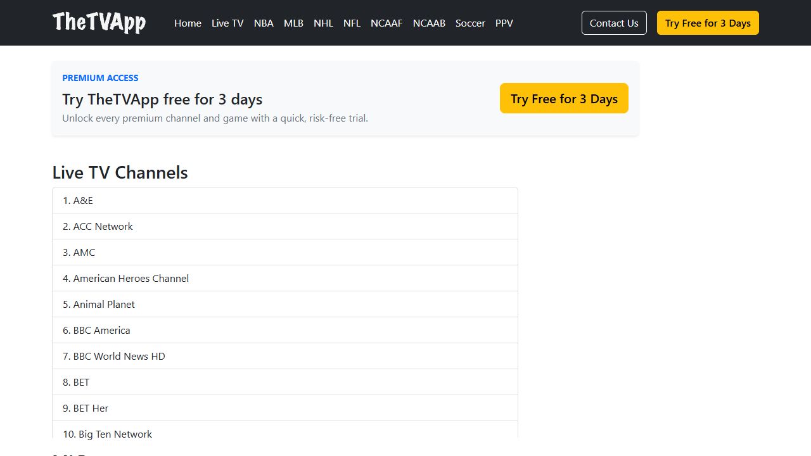
Task: Open American Heroes Channel
Action: (x=285, y=278)
